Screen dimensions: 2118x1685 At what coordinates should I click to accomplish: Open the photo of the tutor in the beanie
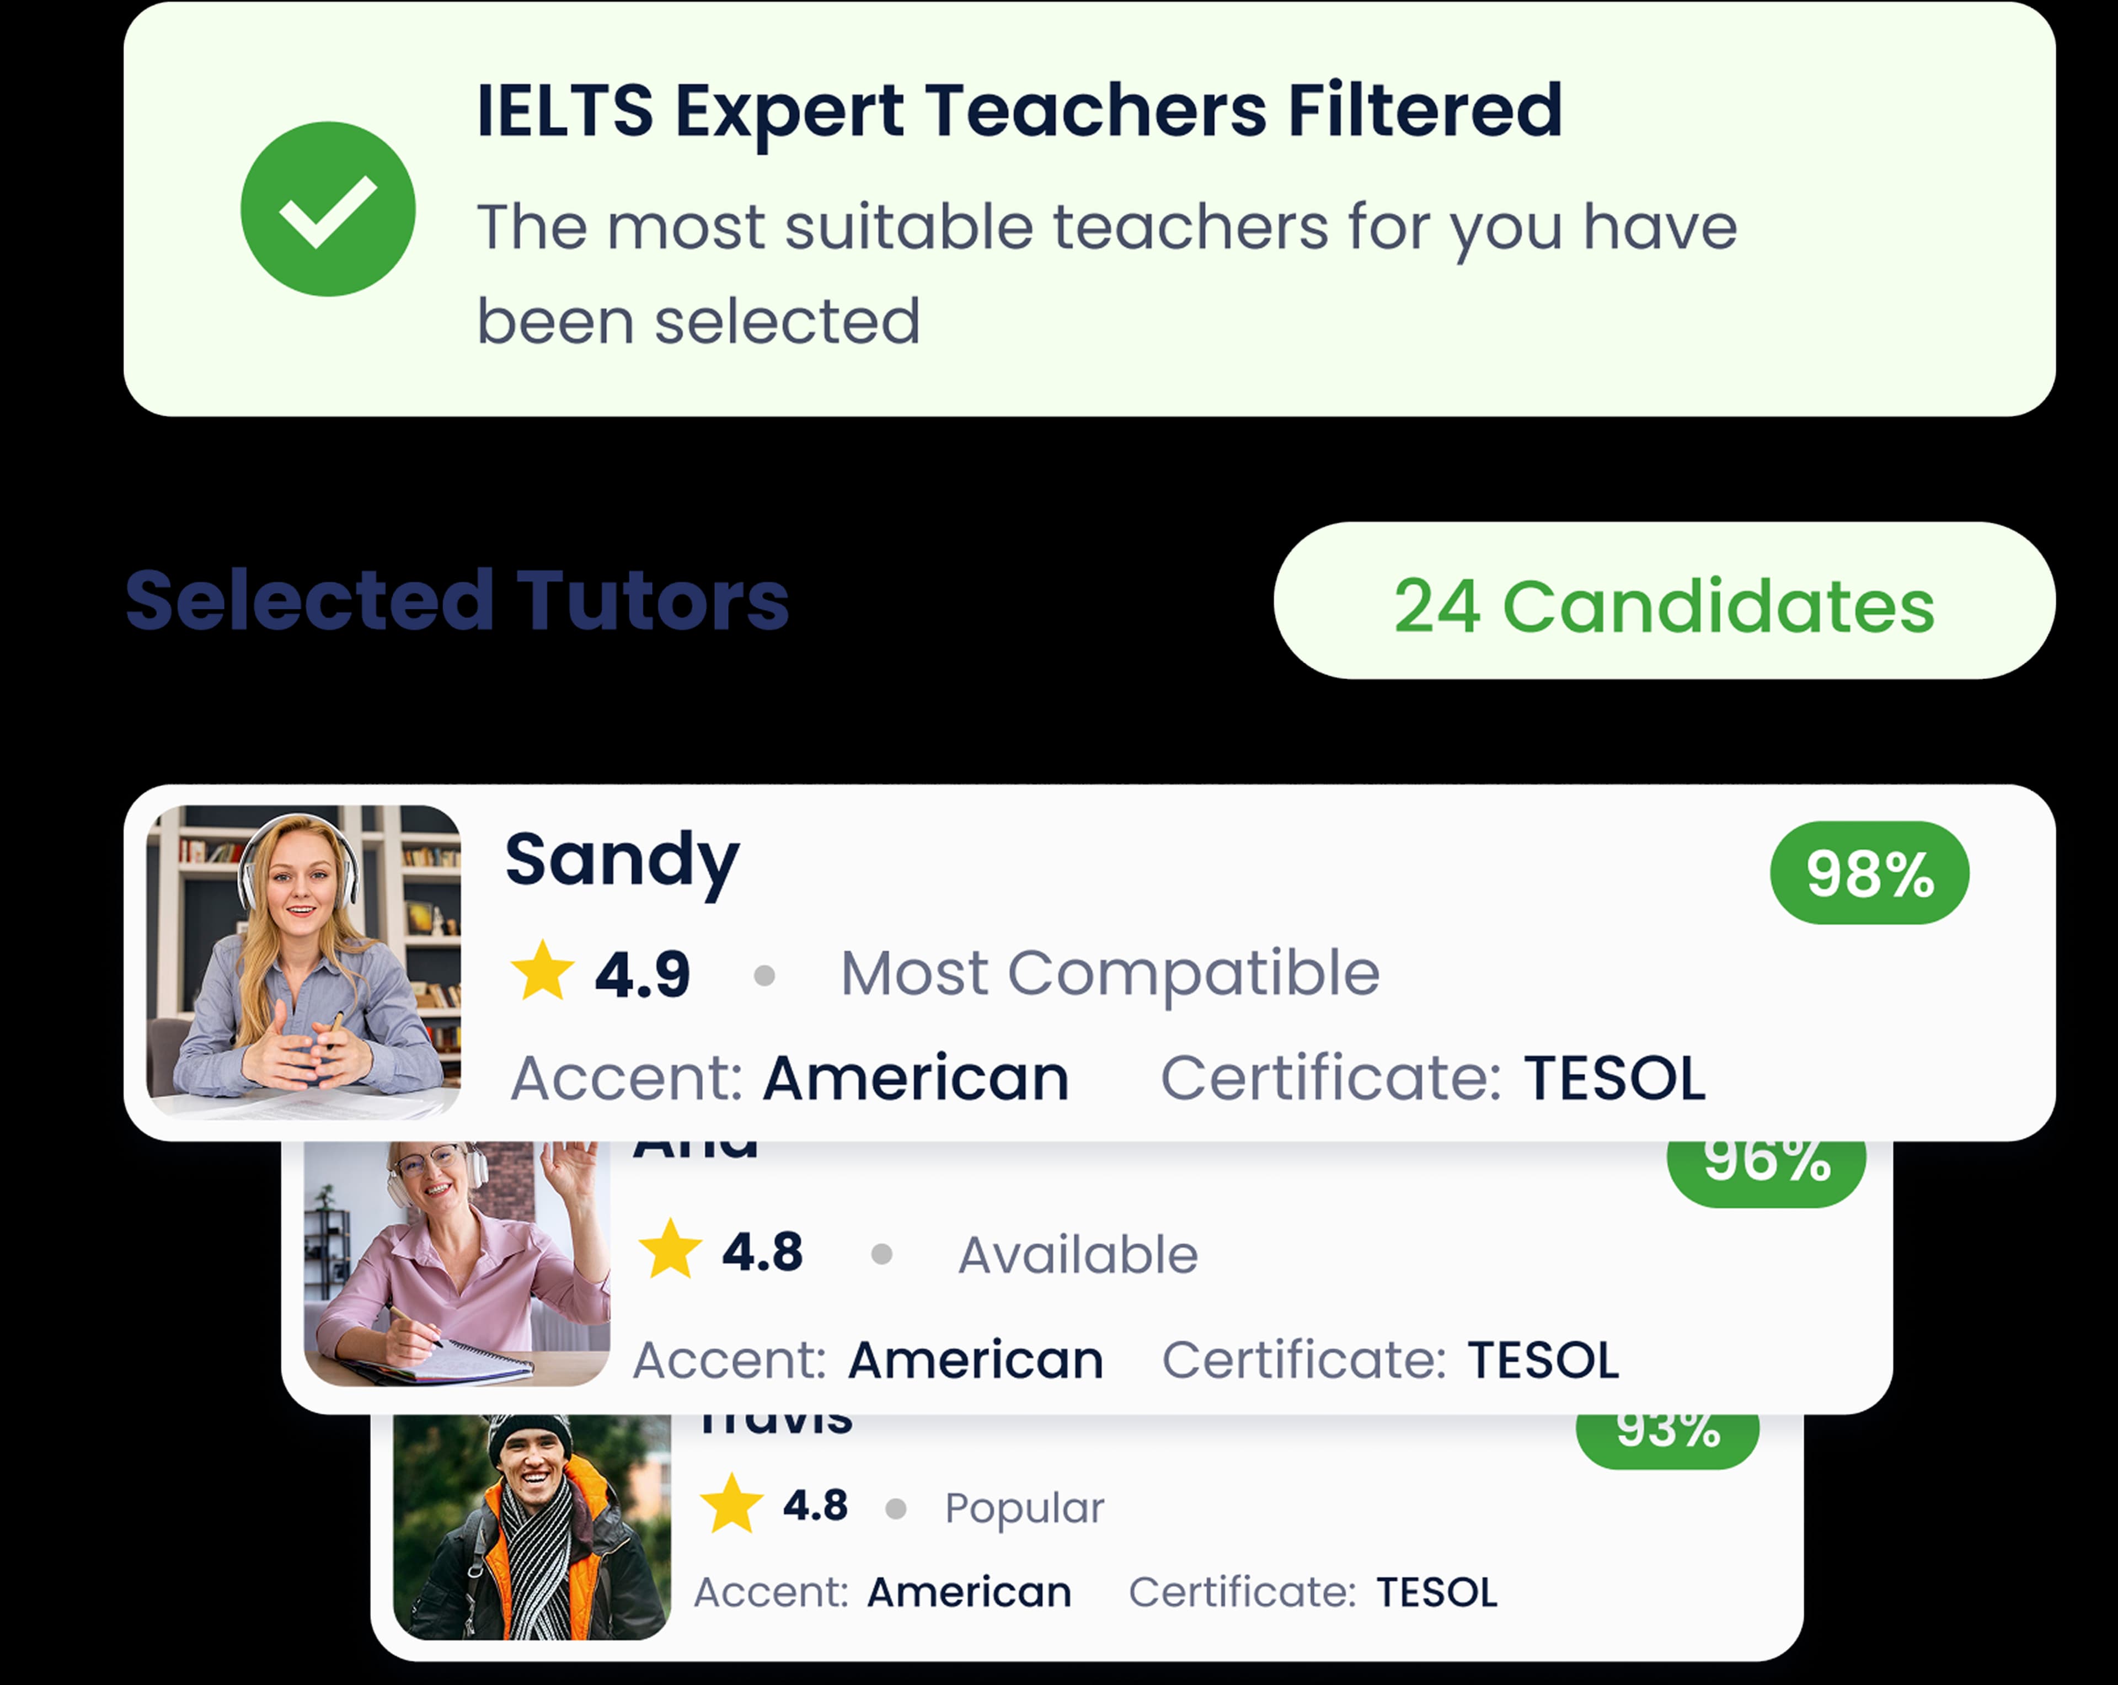[x=532, y=1527]
